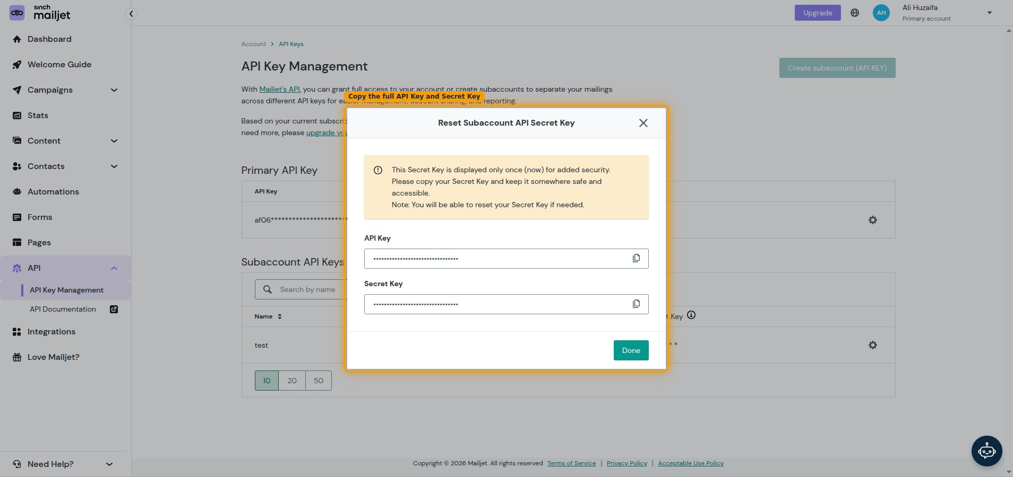Show 20 rows per page
This screenshot has width=1013, height=477.
(x=292, y=381)
